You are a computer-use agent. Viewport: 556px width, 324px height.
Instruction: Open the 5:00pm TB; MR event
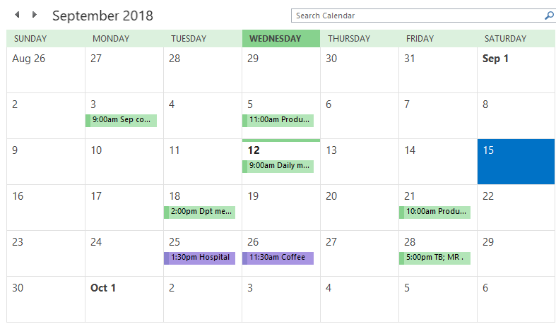pyautogui.click(x=434, y=258)
